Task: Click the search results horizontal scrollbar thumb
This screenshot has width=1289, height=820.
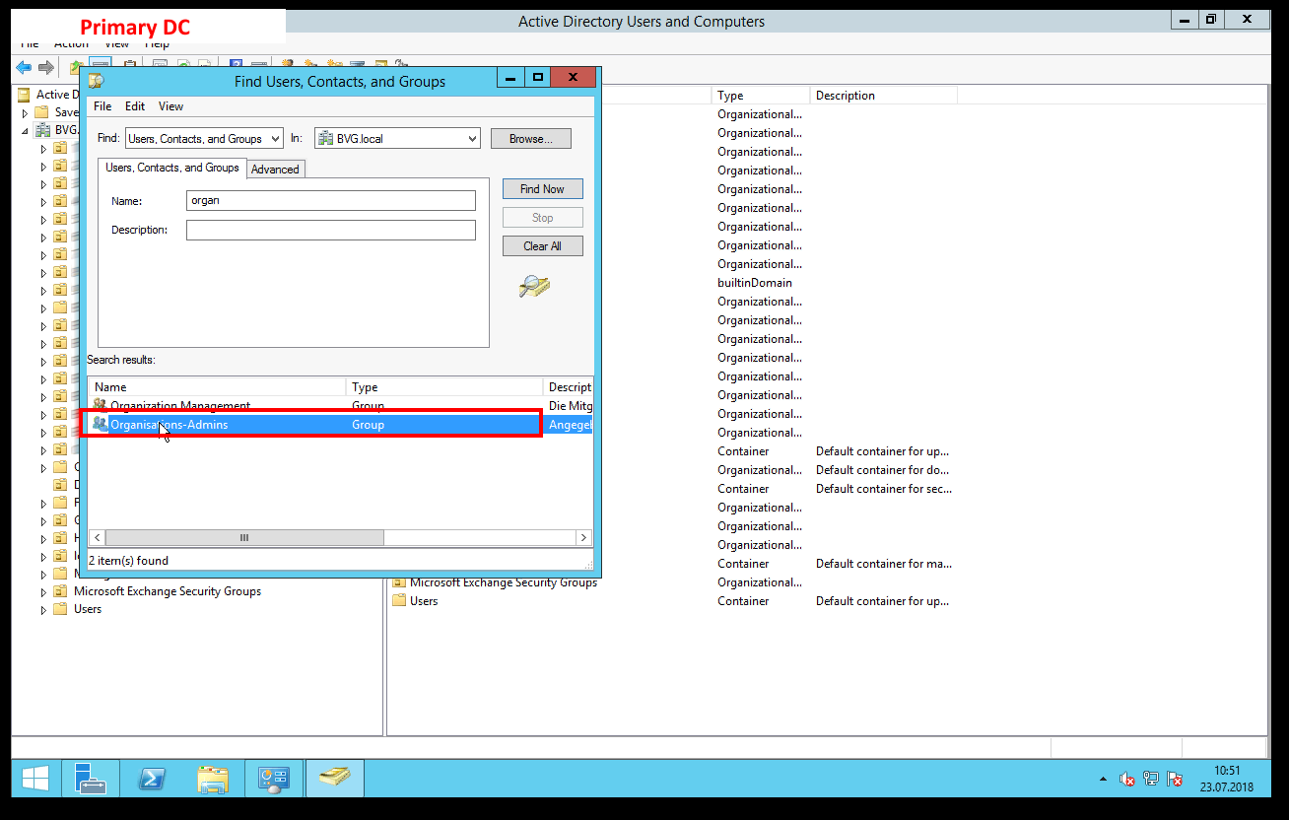Action: 244,538
